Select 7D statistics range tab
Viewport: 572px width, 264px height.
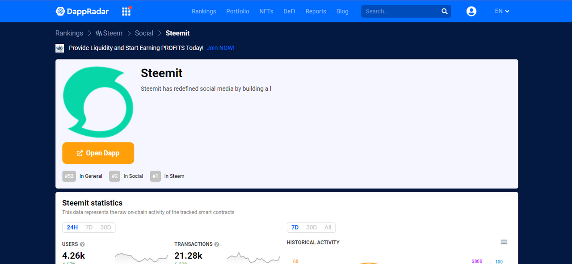point(89,227)
